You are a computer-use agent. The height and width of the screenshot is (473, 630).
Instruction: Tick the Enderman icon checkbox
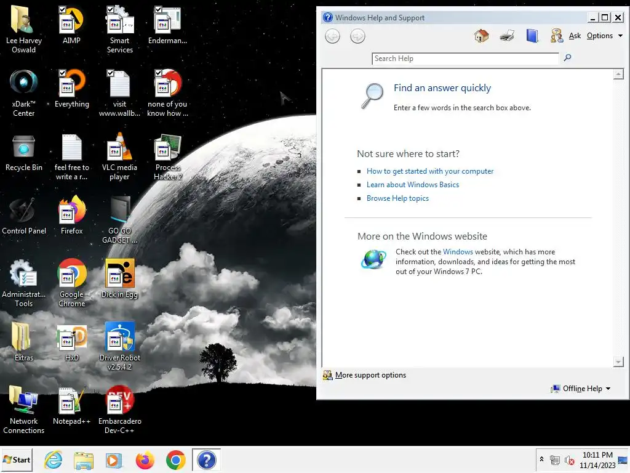(158, 9)
